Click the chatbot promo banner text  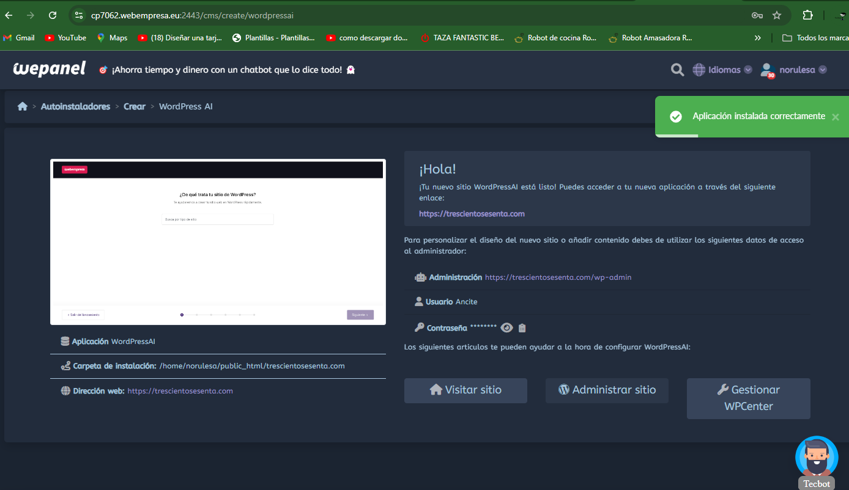coord(227,70)
